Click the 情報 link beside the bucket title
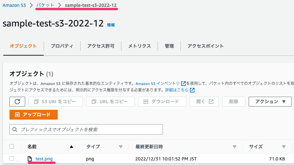The width and height of the screenshot is (294, 165). [111, 25]
